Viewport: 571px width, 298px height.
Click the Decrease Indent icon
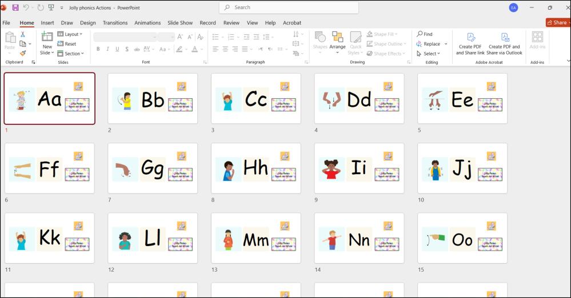[246, 37]
